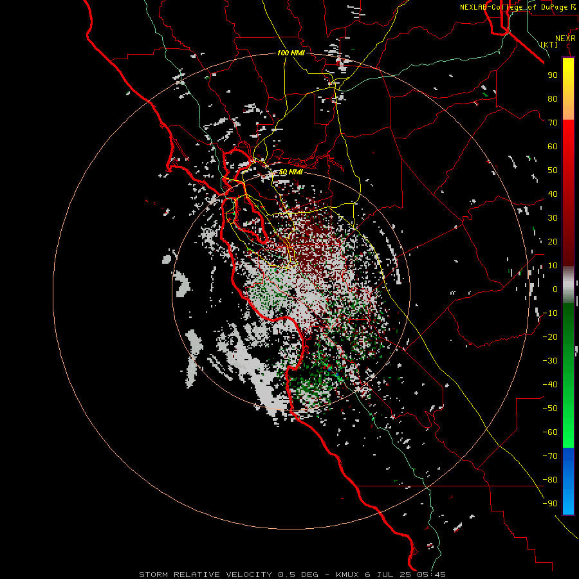Click the 0 label on velocity scale
Viewport: 579px width, 579px height.
click(x=555, y=289)
